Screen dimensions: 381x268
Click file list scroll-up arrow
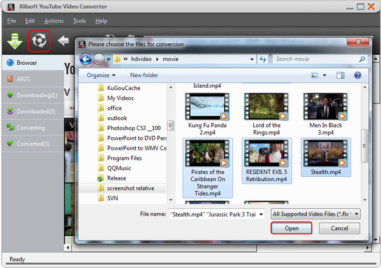tap(364, 87)
